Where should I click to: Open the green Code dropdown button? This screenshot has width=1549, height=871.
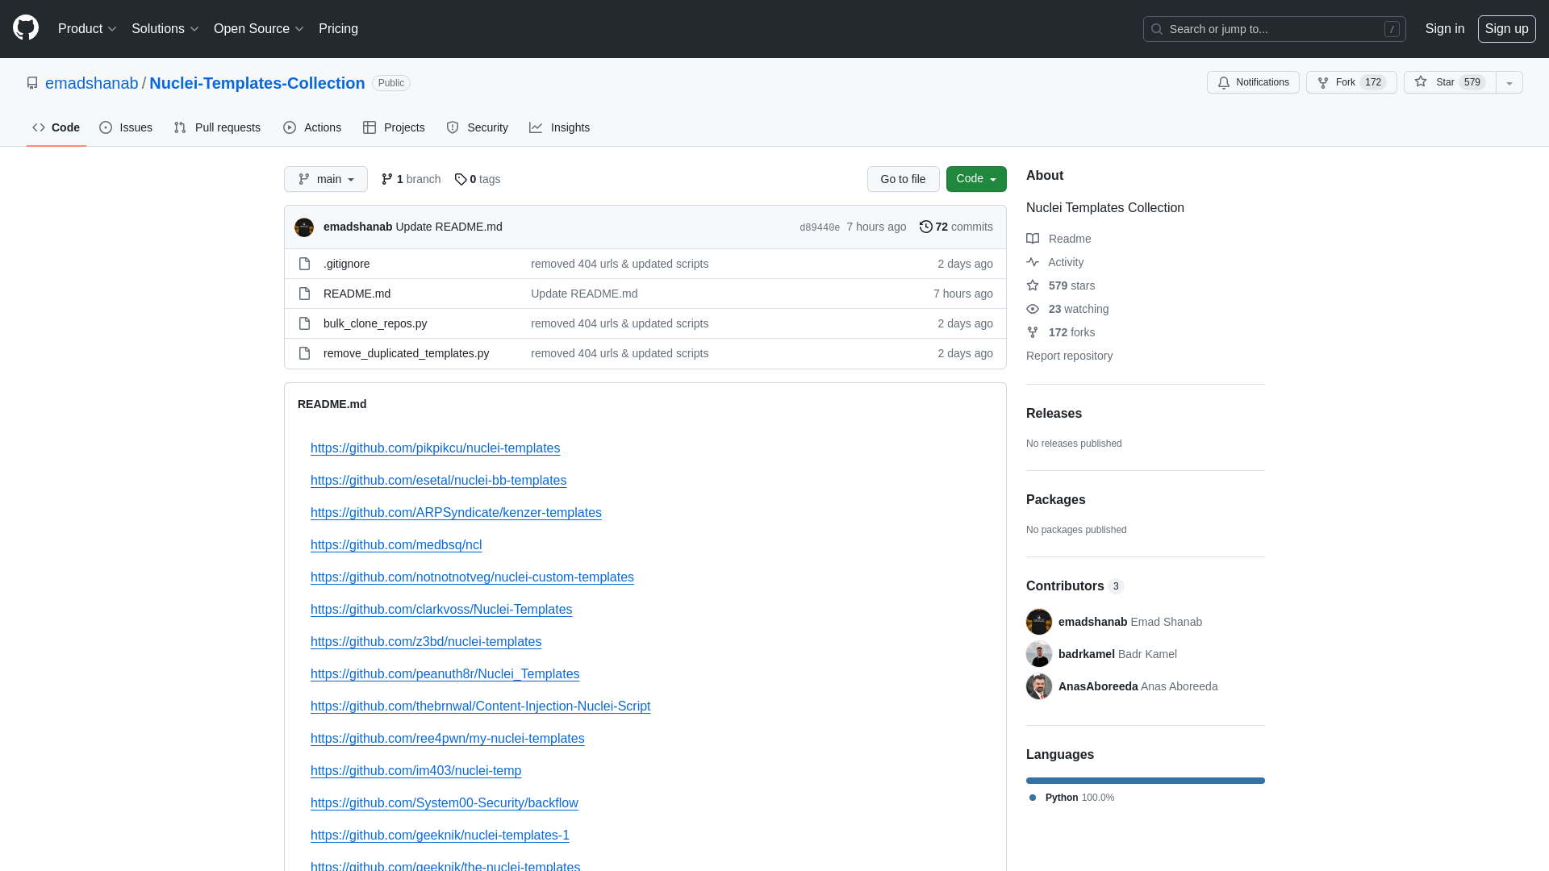(x=976, y=179)
